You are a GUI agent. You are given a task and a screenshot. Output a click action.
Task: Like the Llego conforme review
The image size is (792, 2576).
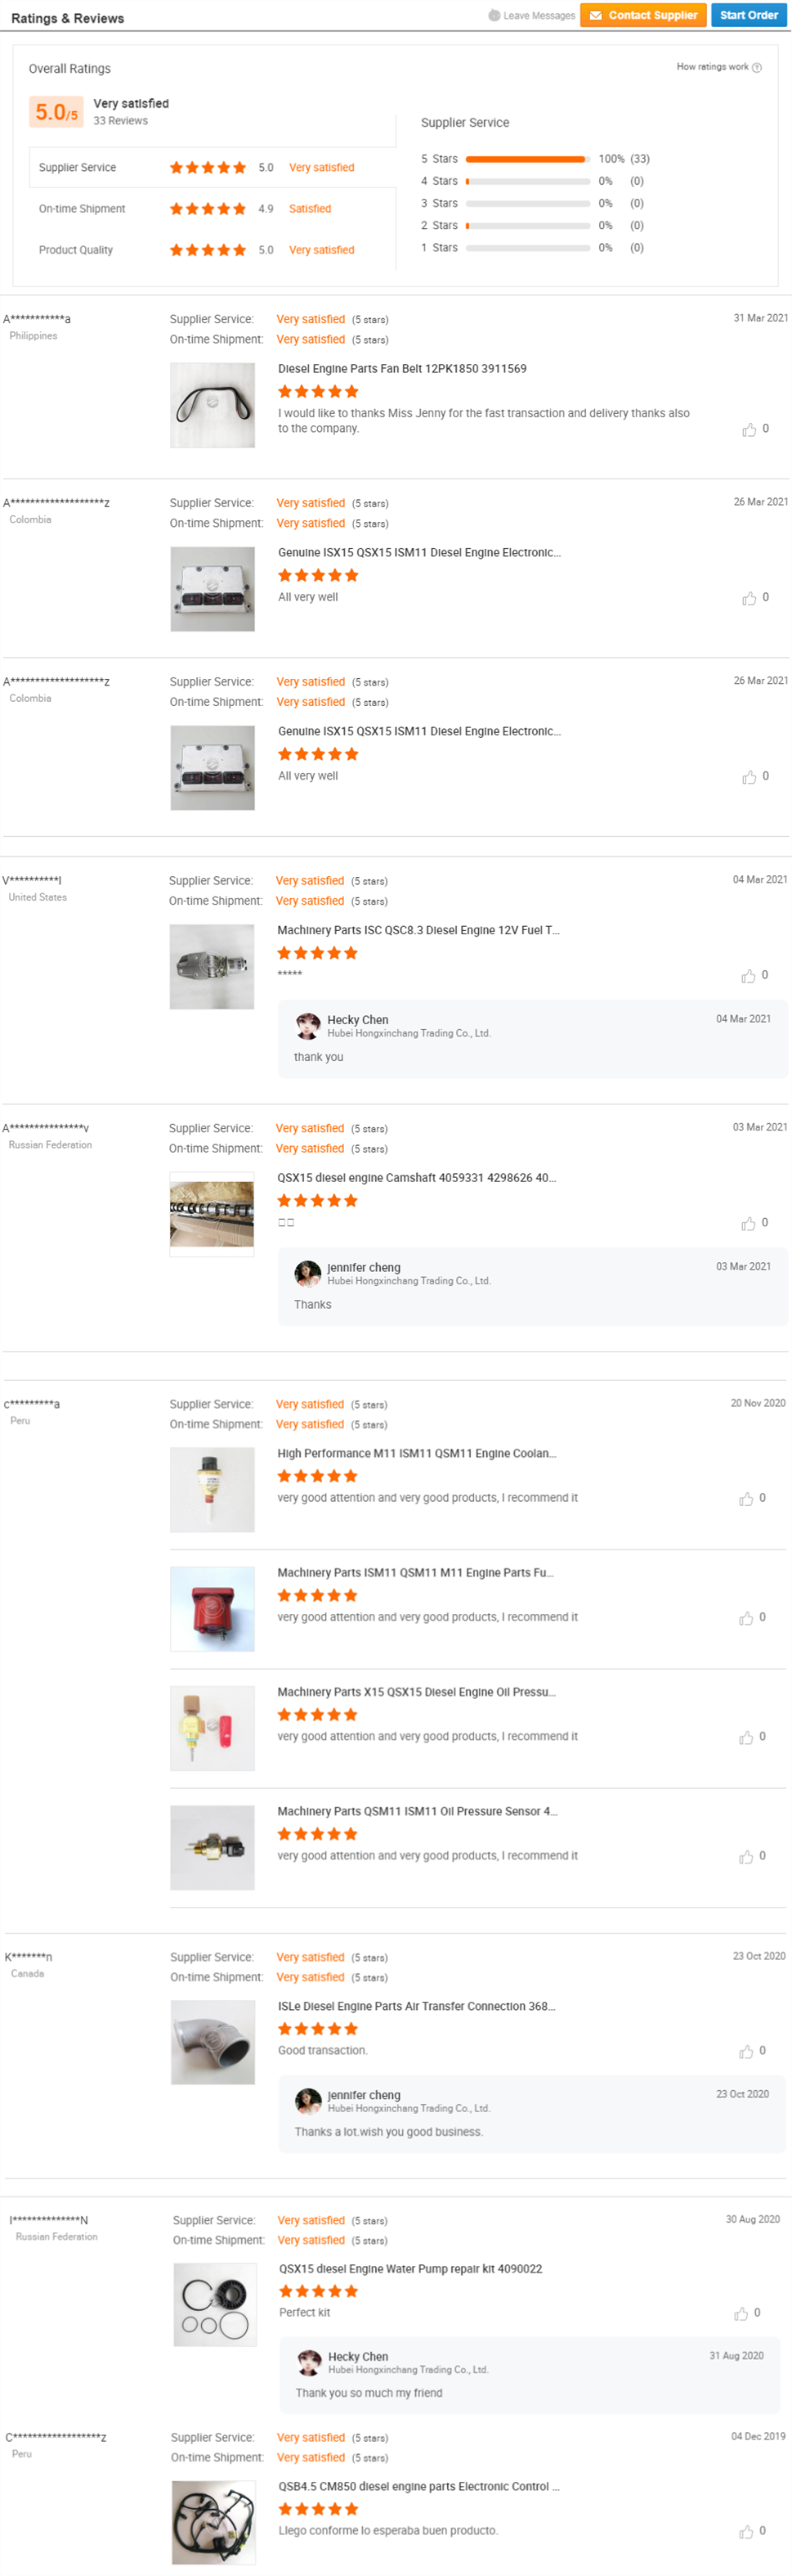point(745,2532)
